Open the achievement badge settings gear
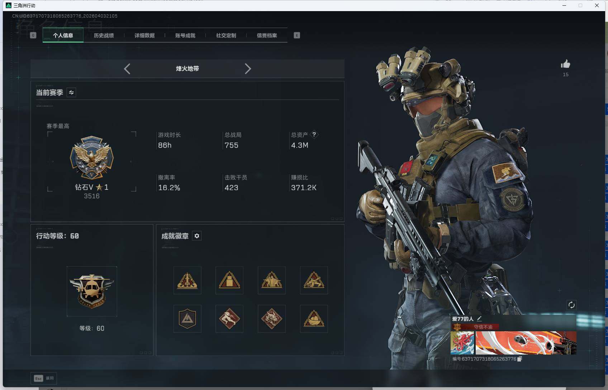 point(197,236)
